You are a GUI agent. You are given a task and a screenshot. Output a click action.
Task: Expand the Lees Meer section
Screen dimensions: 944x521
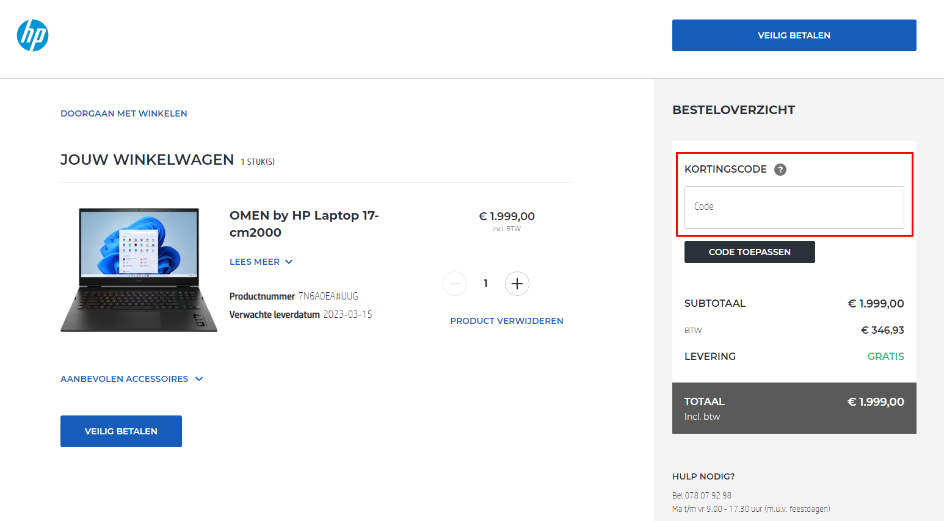click(261, 262)
